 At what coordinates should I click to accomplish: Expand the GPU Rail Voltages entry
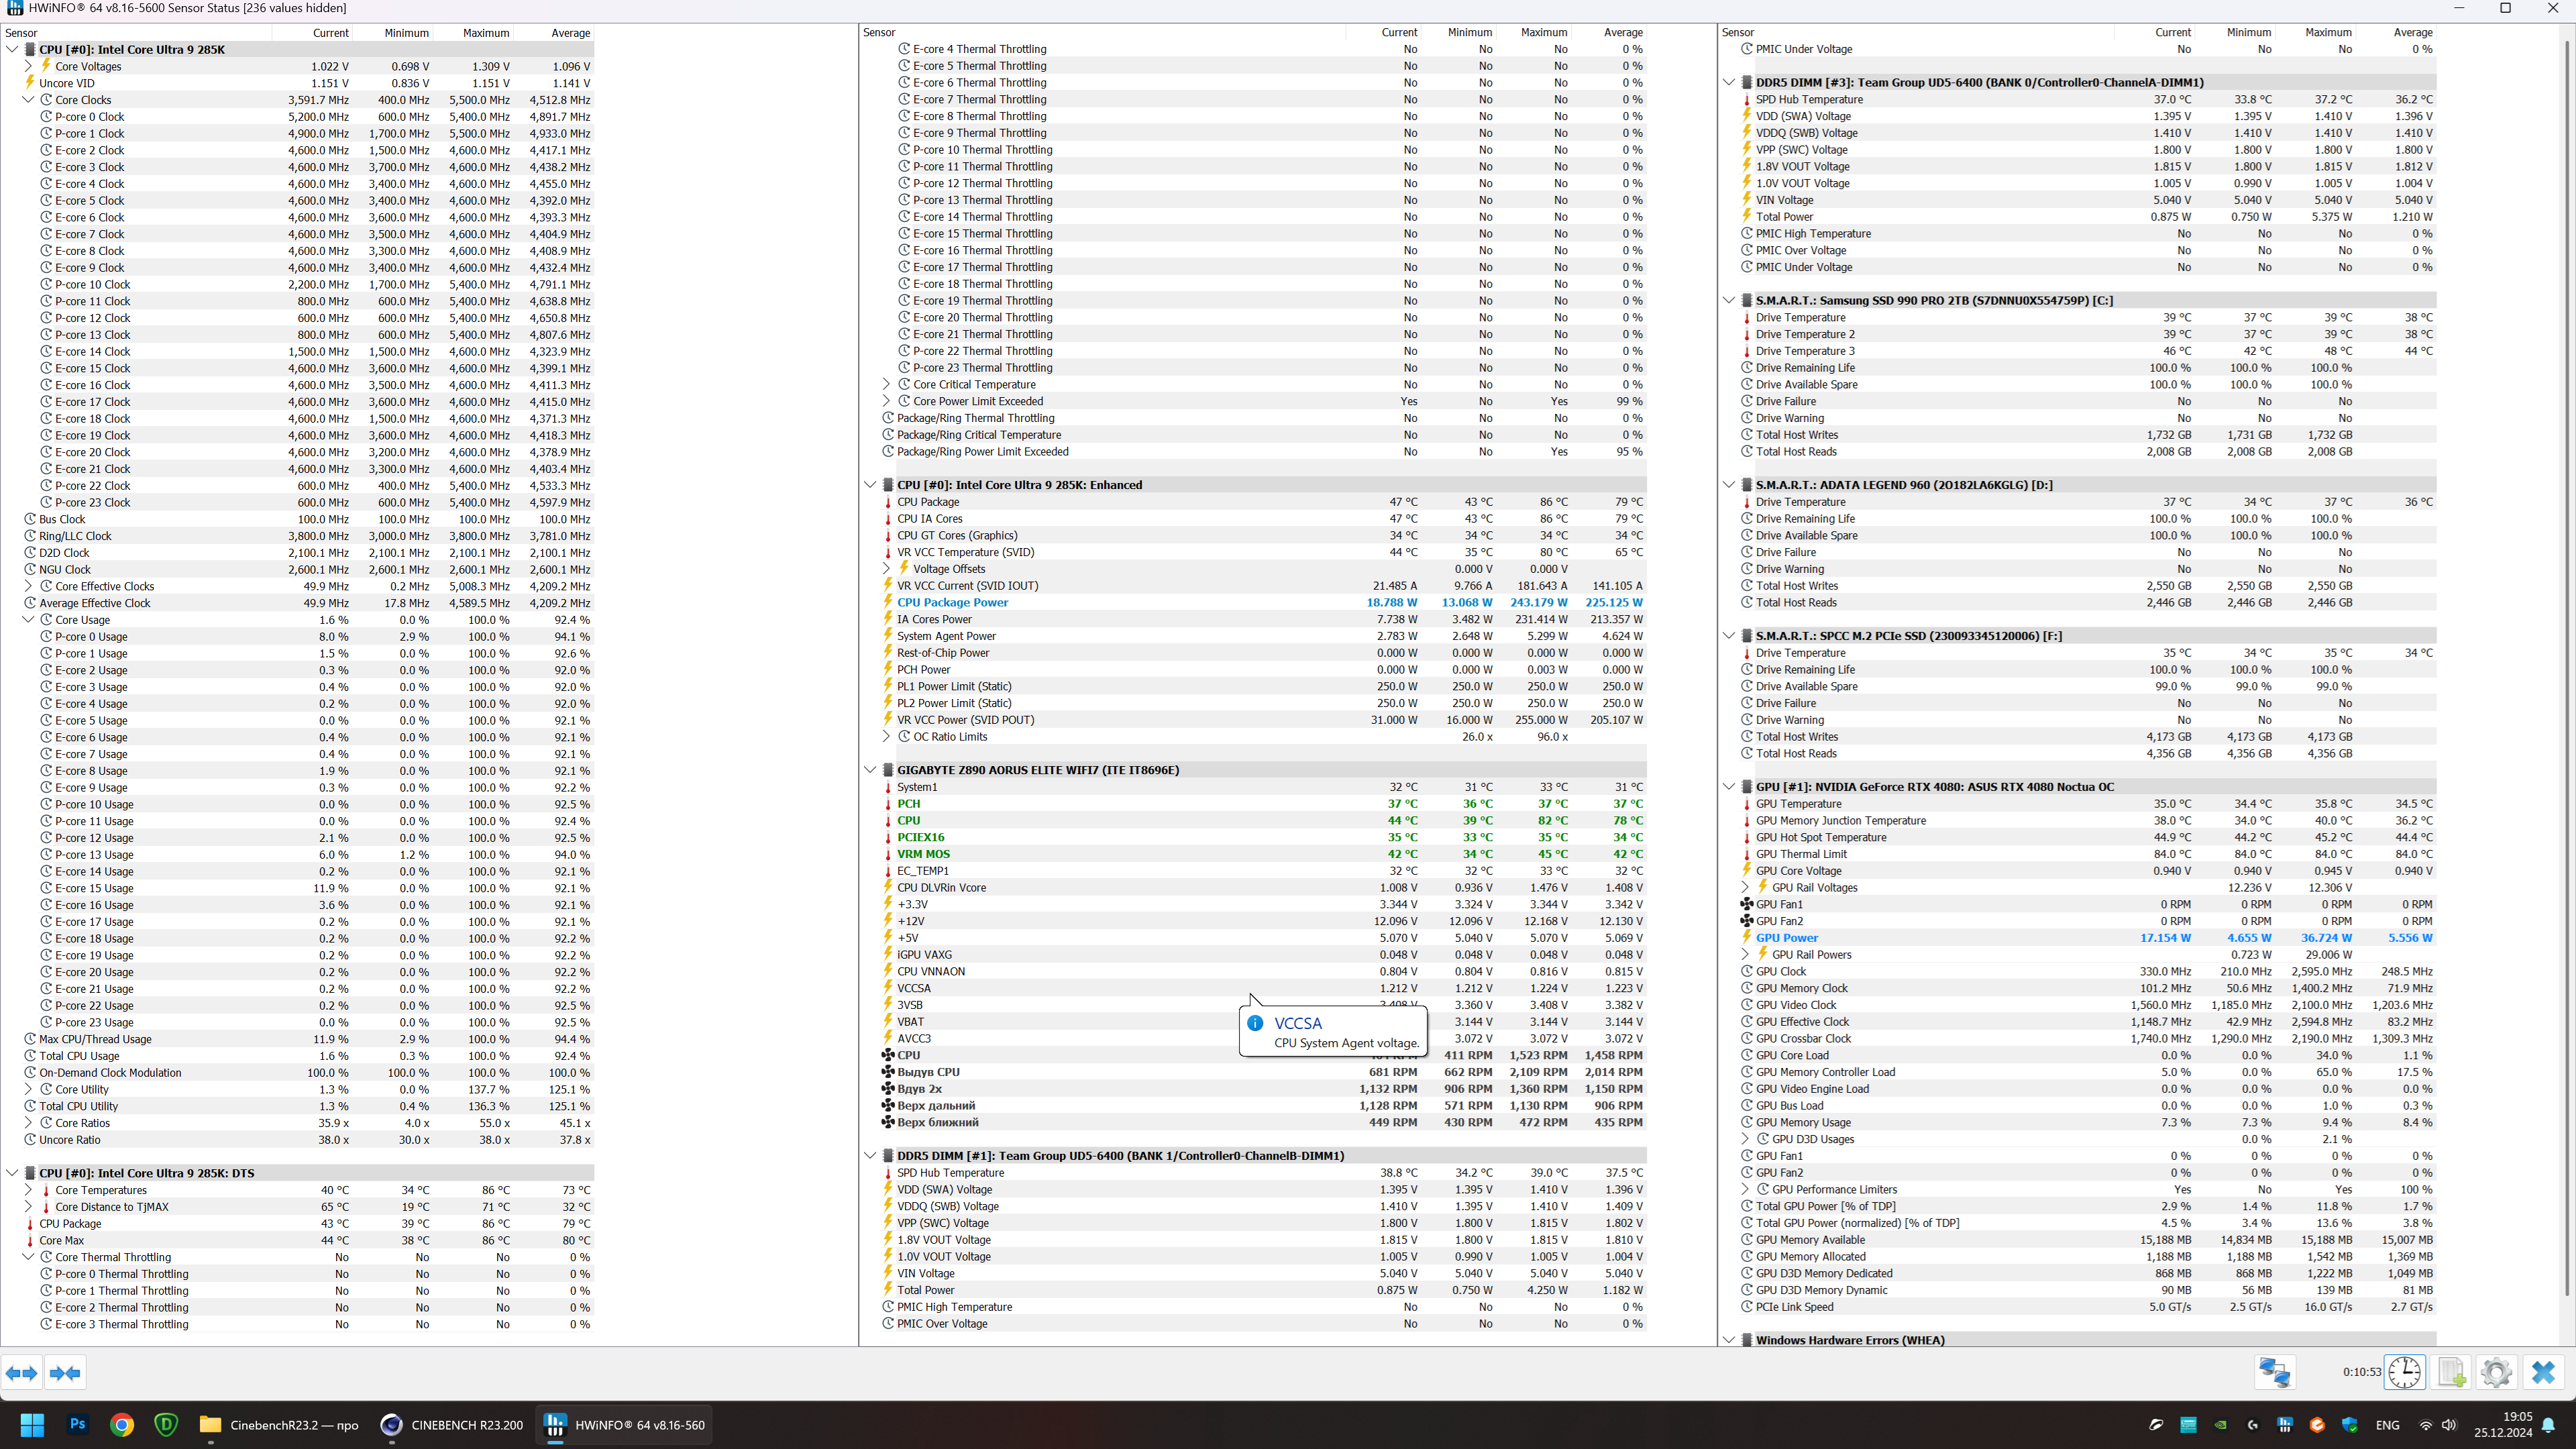[x=1746, y=888]
